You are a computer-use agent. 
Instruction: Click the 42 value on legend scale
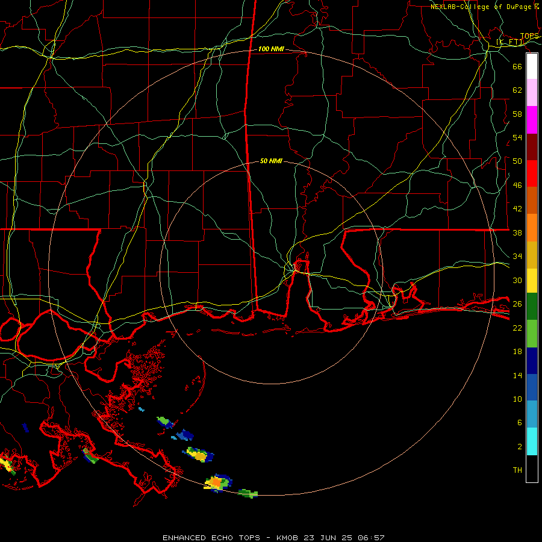[x=517, y=208]
